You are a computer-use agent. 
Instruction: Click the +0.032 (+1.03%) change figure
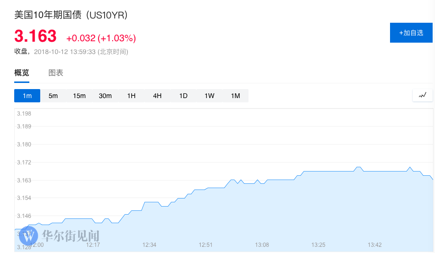[x=101, y=38]
